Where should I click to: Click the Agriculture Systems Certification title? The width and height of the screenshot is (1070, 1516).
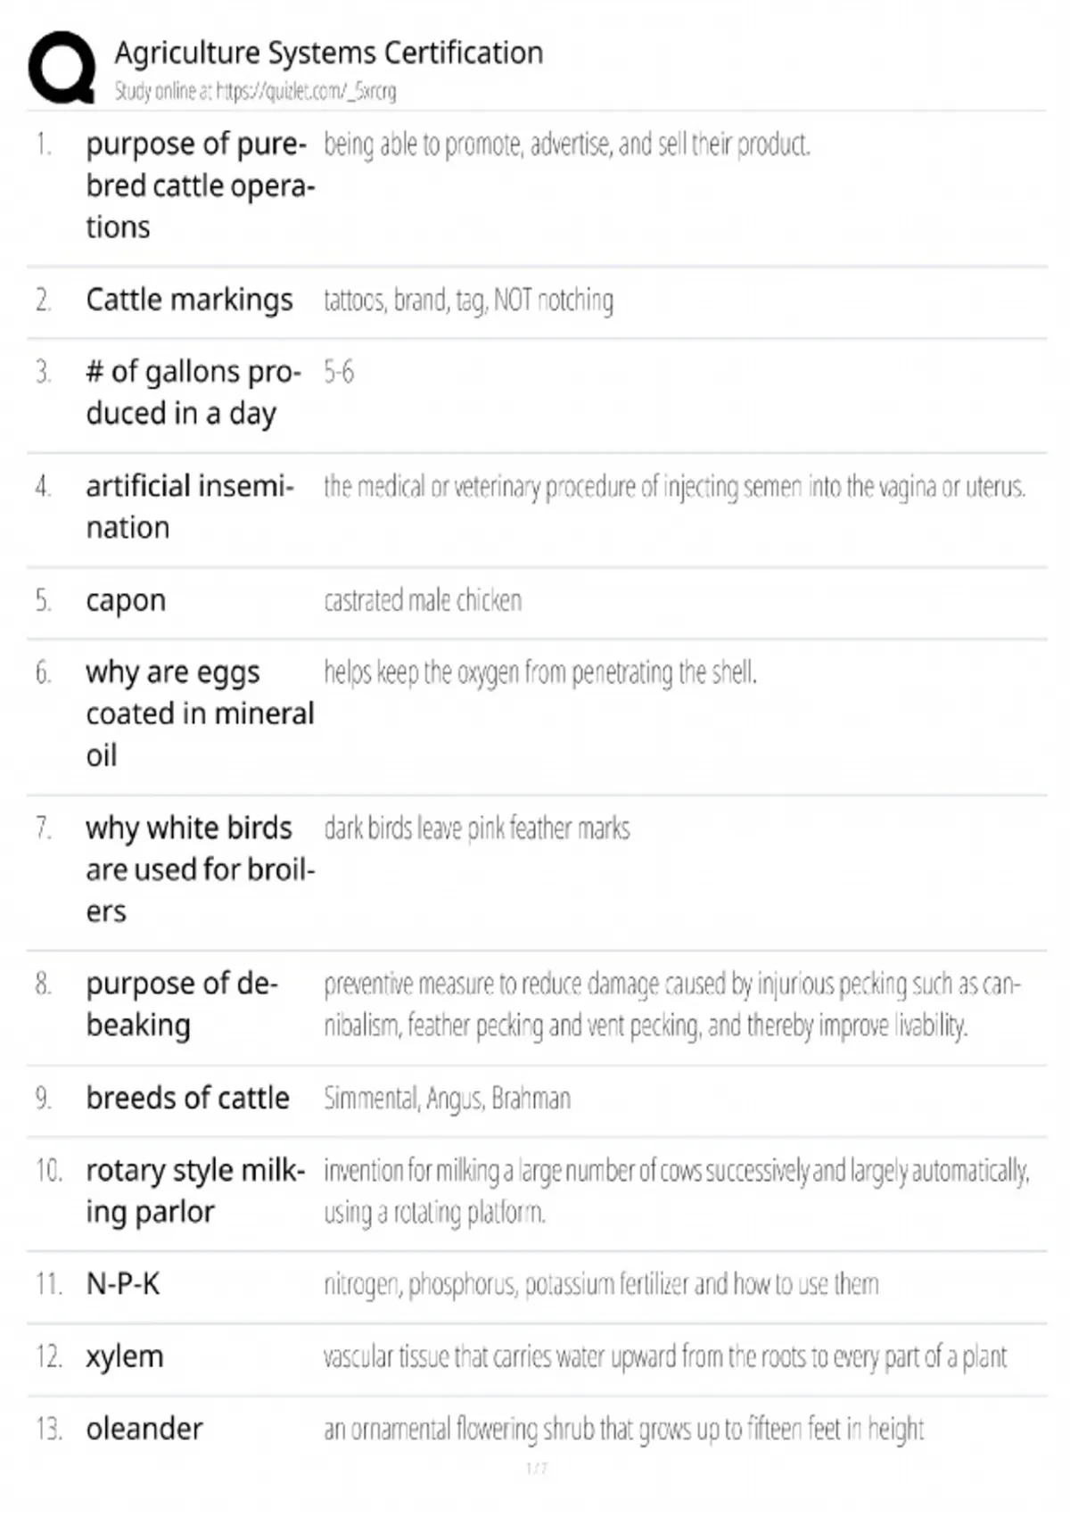click(x=328, y=54)
